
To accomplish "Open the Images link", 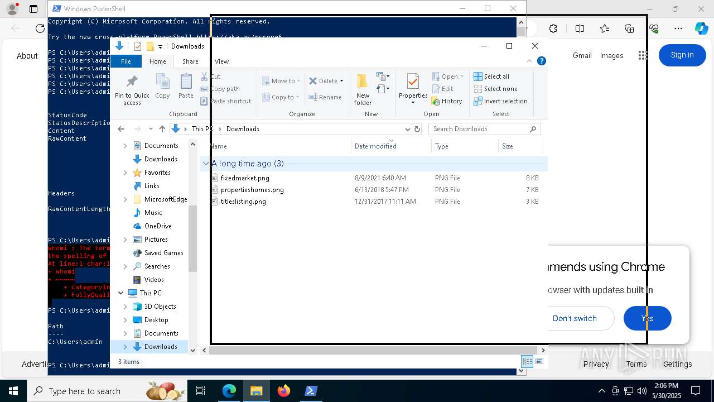I will point(611,55).
